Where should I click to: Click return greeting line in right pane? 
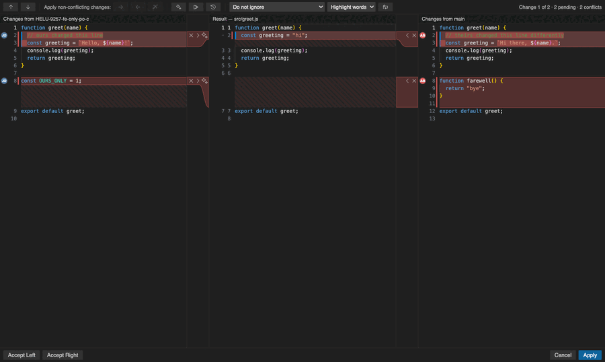(470, 59)
